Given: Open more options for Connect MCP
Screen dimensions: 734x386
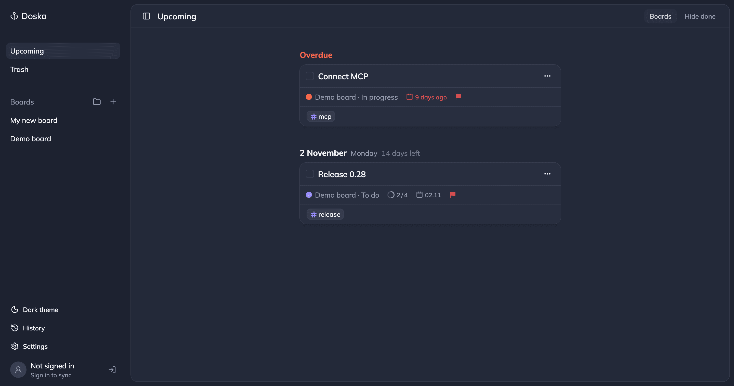Looking at the screenshot, I should coord(547,76).
